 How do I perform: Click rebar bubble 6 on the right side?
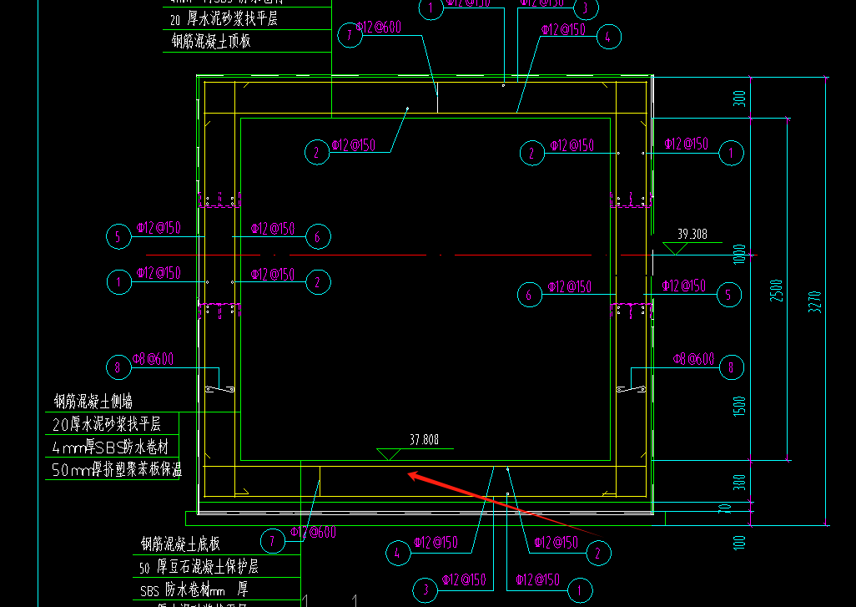[x=530, y=295]
